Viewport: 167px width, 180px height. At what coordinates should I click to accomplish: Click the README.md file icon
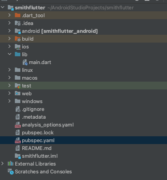18,148
